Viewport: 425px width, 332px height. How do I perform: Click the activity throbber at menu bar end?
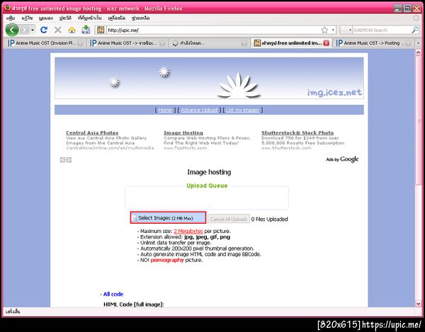[x=416, y=18]
